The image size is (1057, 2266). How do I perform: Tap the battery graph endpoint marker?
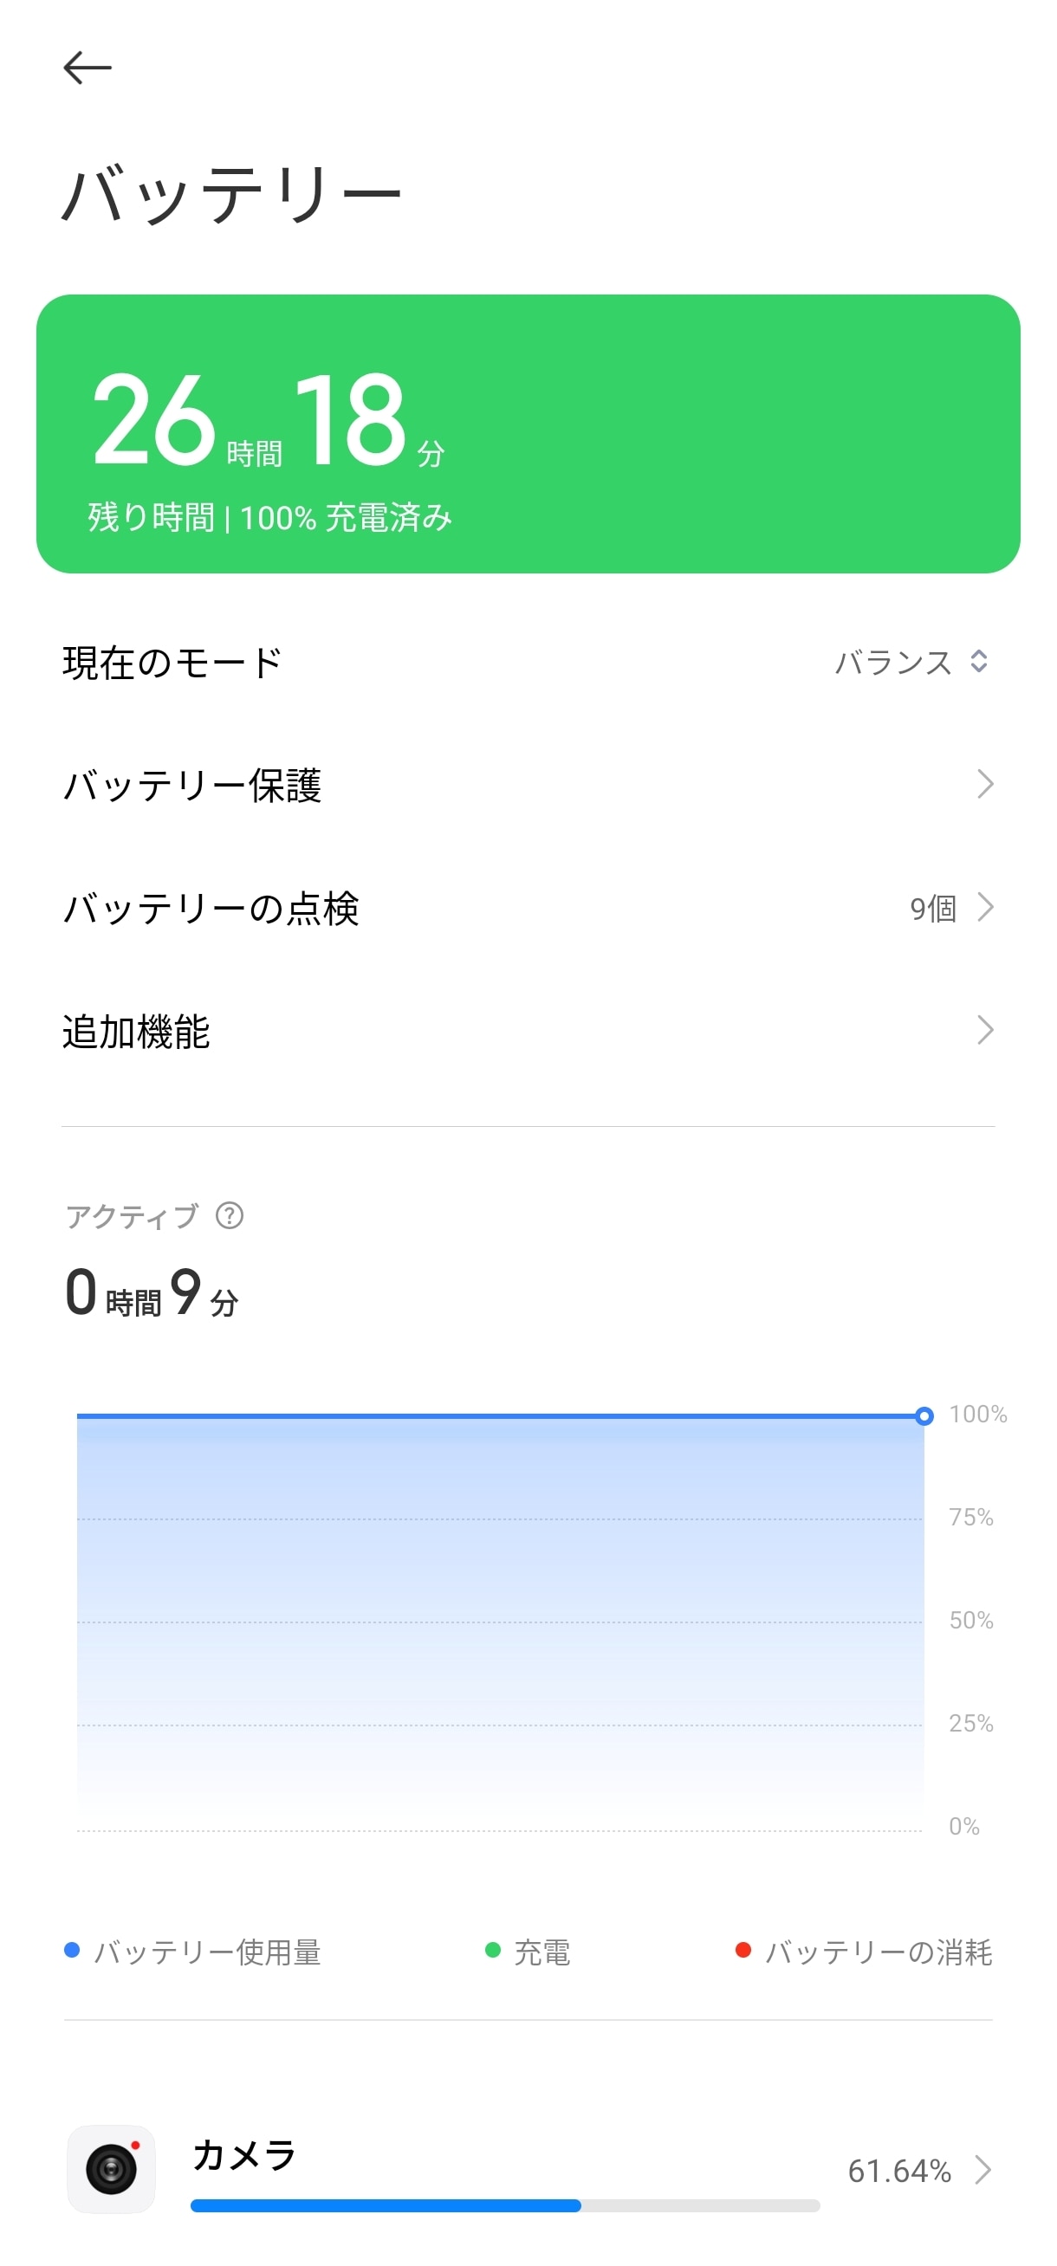(x=924, y=1415)
